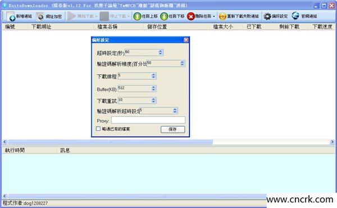Click the Buffer(KB) value field showing 512

(135, 88)
